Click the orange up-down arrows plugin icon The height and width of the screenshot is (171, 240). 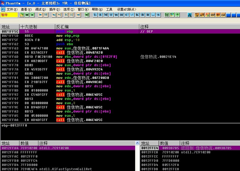click(x=202, y=15)
